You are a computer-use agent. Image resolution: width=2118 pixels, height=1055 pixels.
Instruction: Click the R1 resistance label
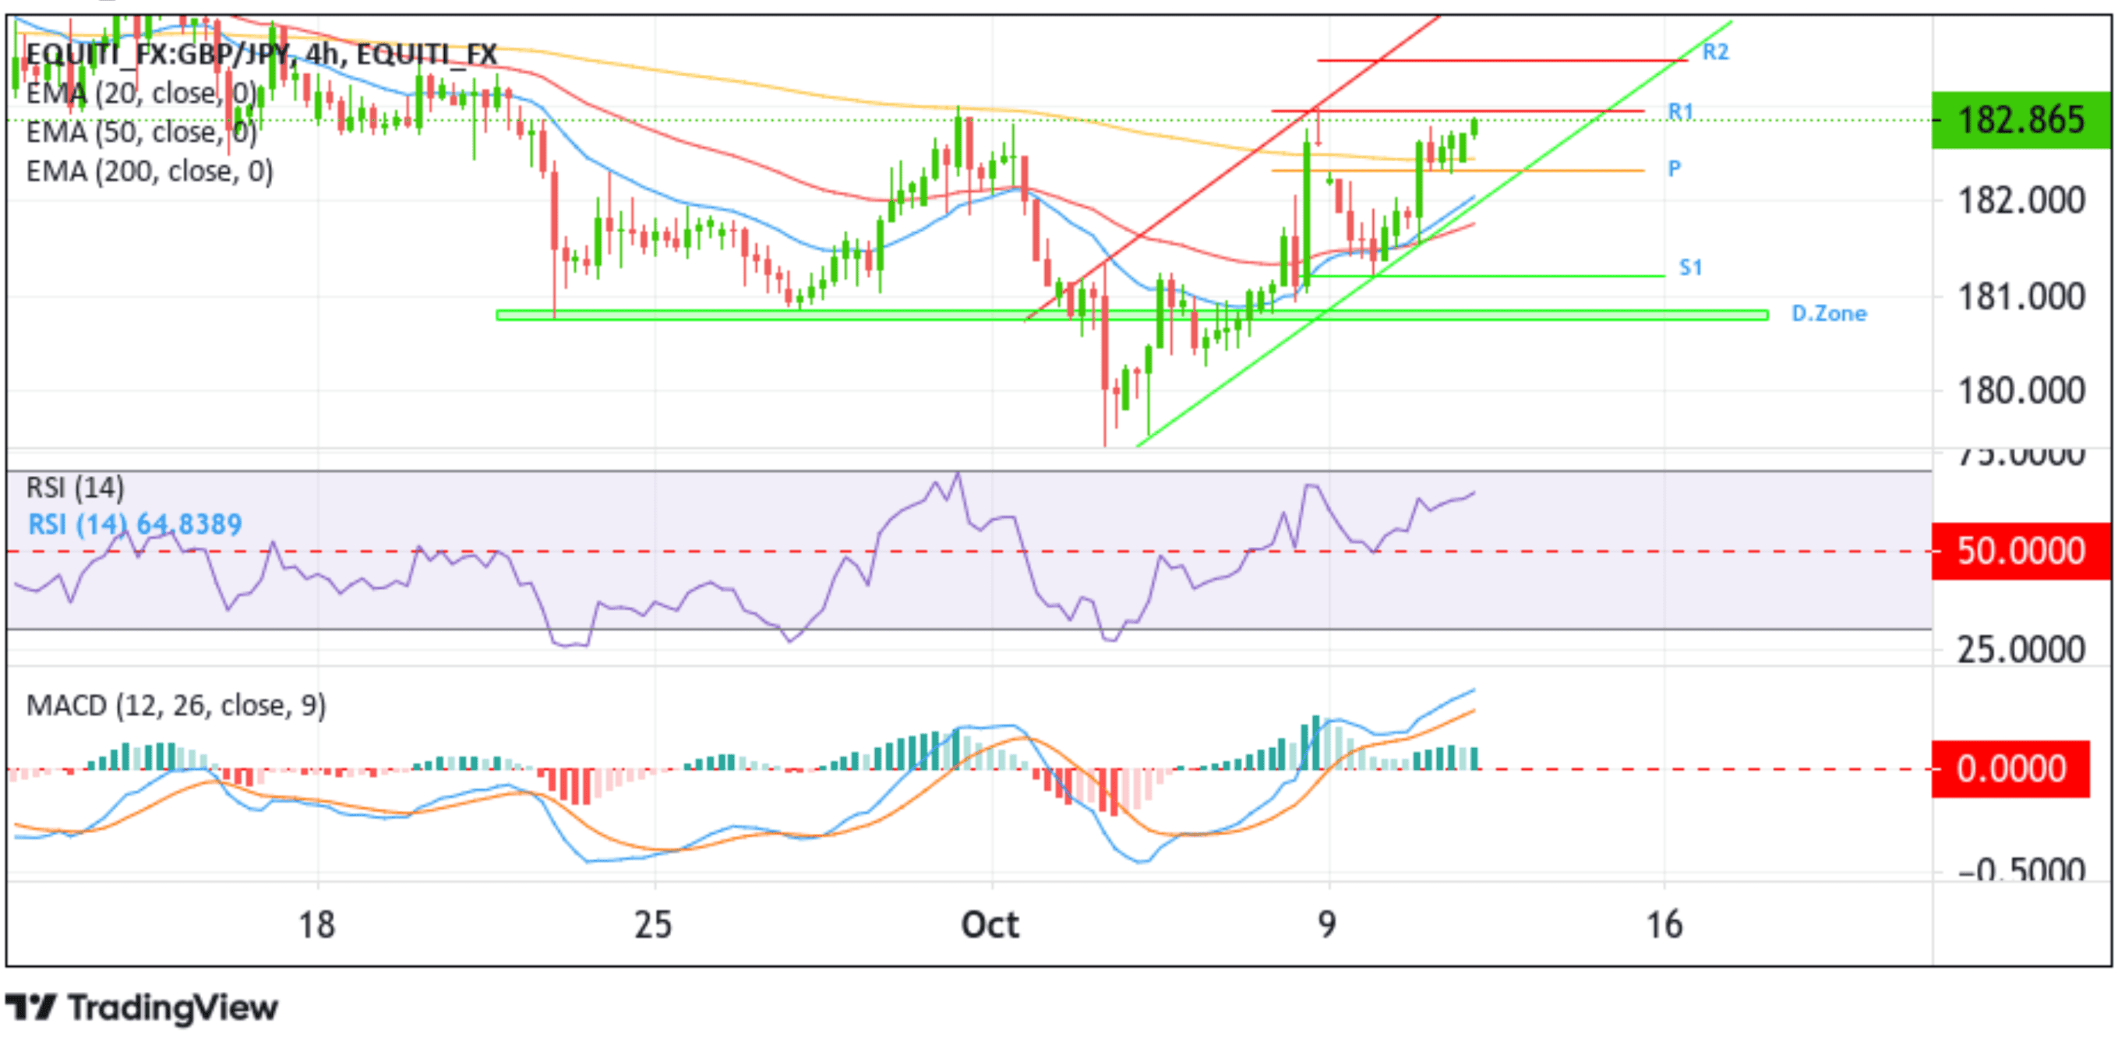click(x=1681, y=111)
